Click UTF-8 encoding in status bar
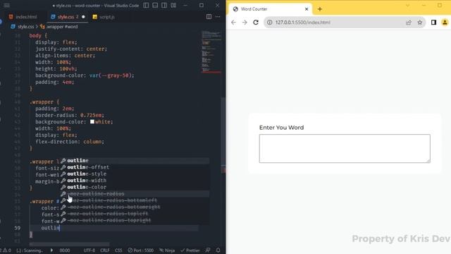Viewport: 451px width, 254px height. point(89,250)
